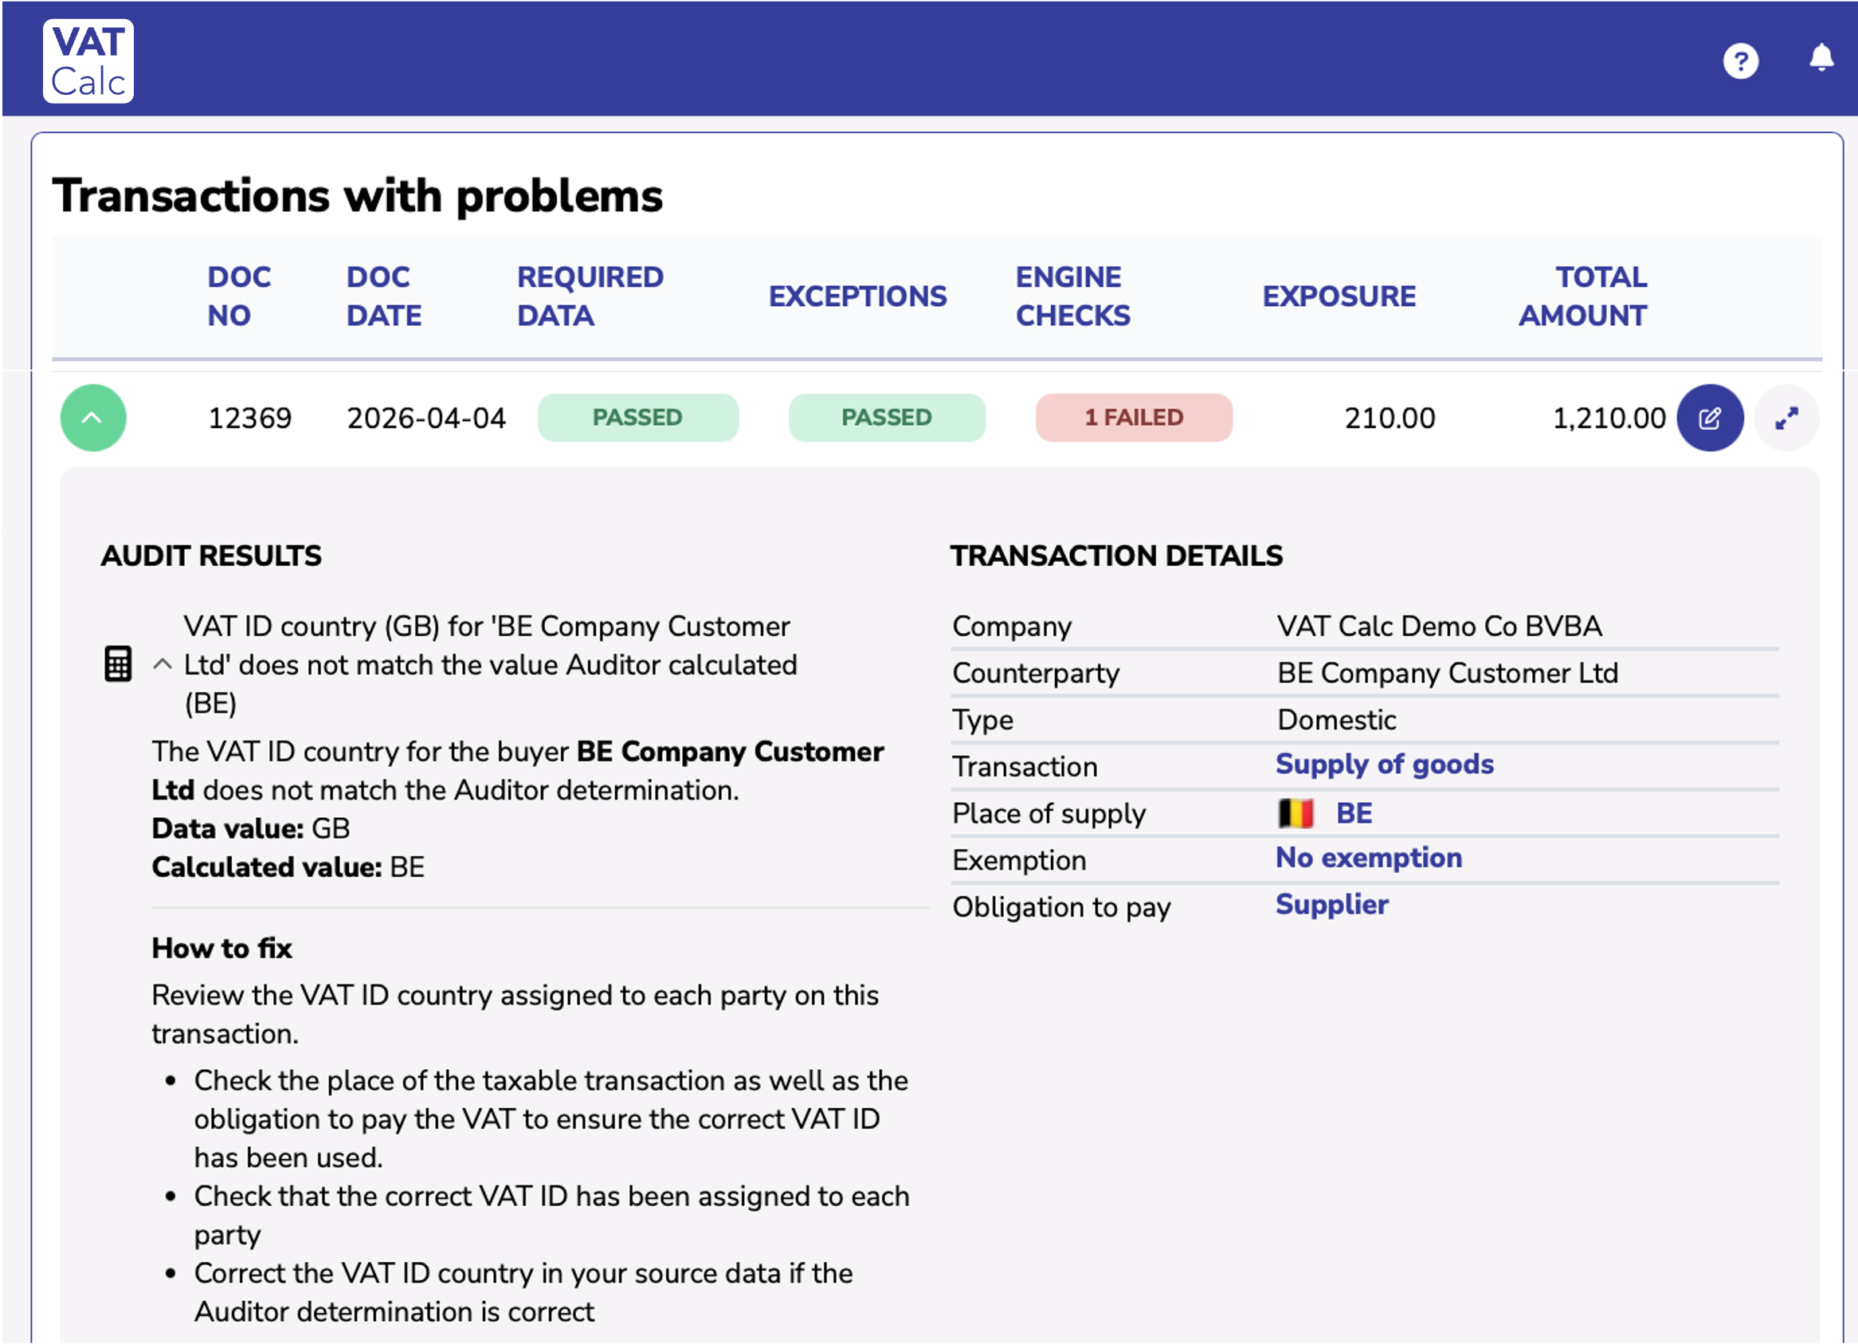Open the notifications bell
Image resolution: width=1858 pixels, height=1344 pixels.
pyautogui.click(x=1821, y=58)
